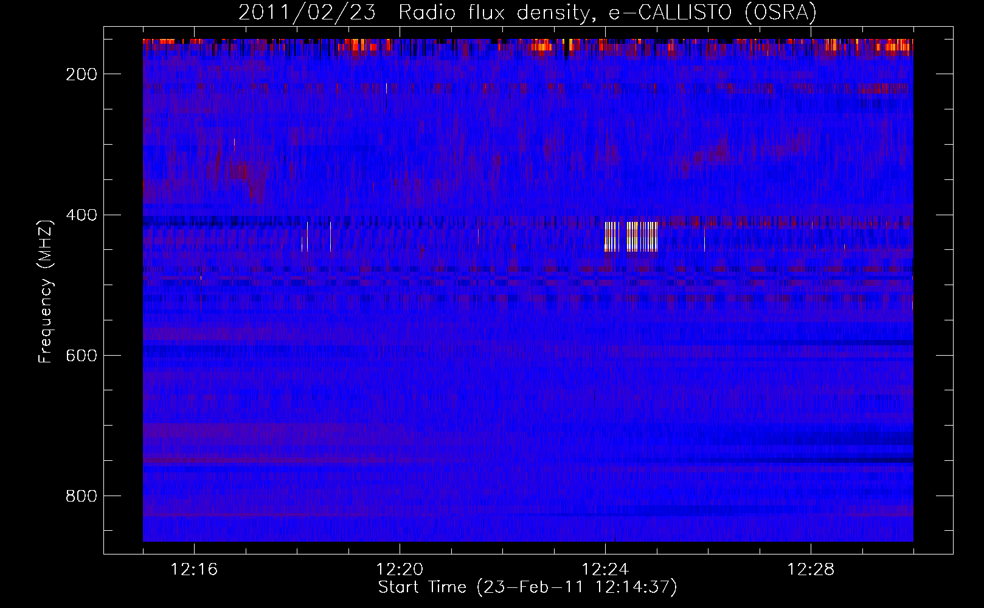Click the 'Start Time (23-Feb-11 12:14:37)' label
The height and width of the screenshot is (608, 984).
click(527, 587)
